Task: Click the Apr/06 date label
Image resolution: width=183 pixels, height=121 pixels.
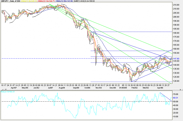Action: coord(160,88)
